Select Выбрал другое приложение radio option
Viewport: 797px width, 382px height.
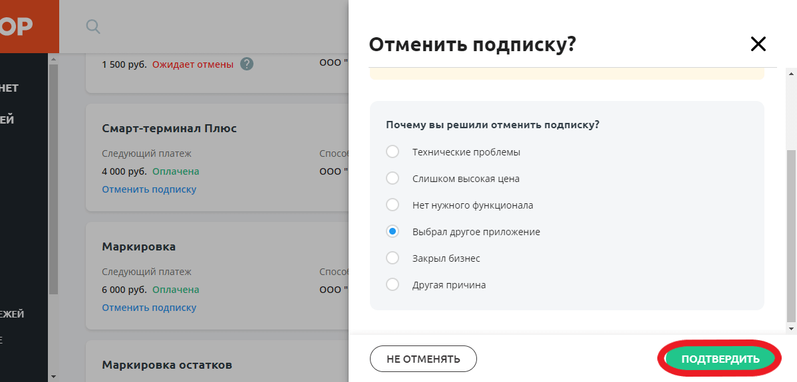[393, 231]
